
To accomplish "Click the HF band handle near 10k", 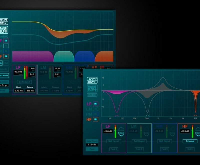I will (x=195, y=115).
